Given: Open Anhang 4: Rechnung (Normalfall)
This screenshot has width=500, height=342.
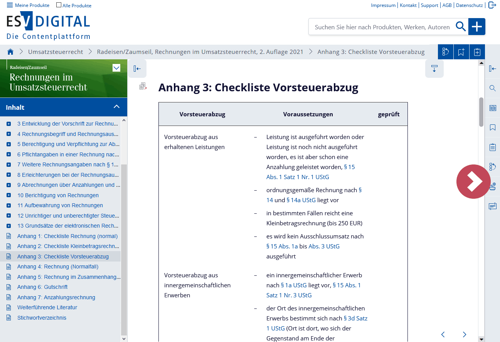Looking at the screenshot, I should point(58,267).
